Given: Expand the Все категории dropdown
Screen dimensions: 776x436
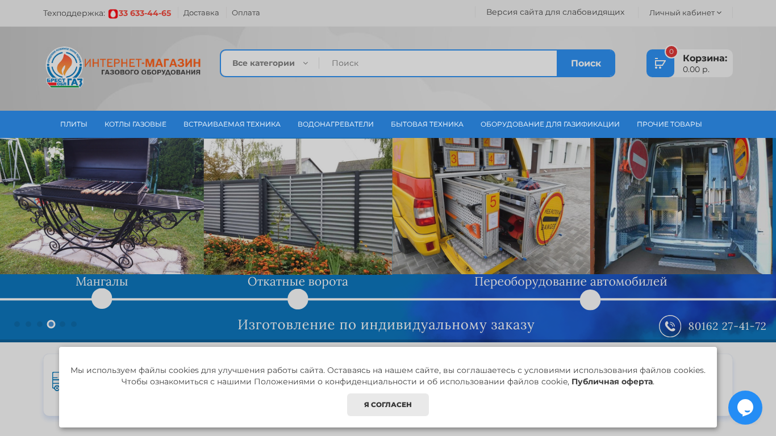Looking at the screenshot, I should pyautogui.click(x=270, y=63).
